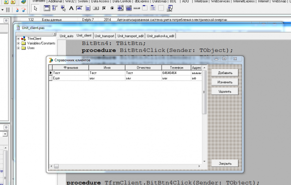Click the grid's horizontal scrollbar thumb
Image resolution: width=291 pixels, height=185 pixels.
point(56,166)
